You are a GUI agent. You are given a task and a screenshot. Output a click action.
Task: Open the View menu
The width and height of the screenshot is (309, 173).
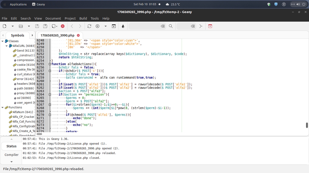tap(38, 18)
